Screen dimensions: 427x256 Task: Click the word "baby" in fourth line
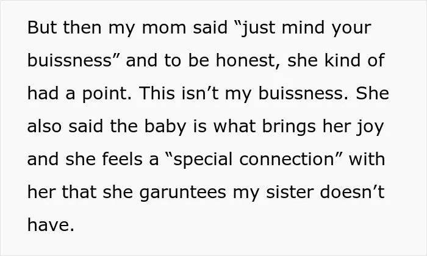(165, 127)
